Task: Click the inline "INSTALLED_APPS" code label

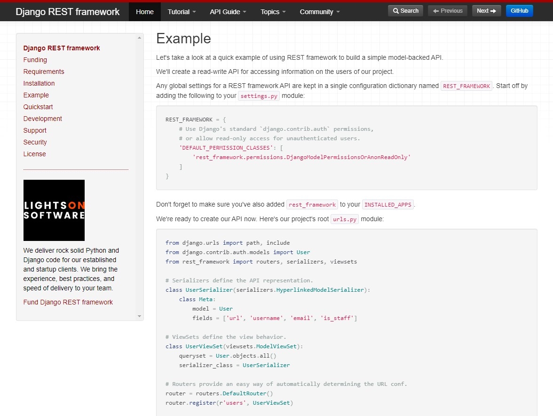Action: (387, 205)
